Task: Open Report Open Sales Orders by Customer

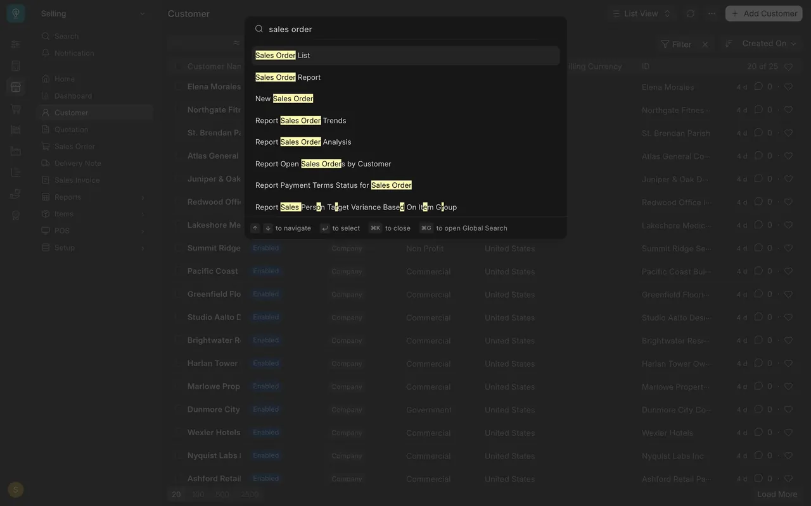Action: coord(405,164)
